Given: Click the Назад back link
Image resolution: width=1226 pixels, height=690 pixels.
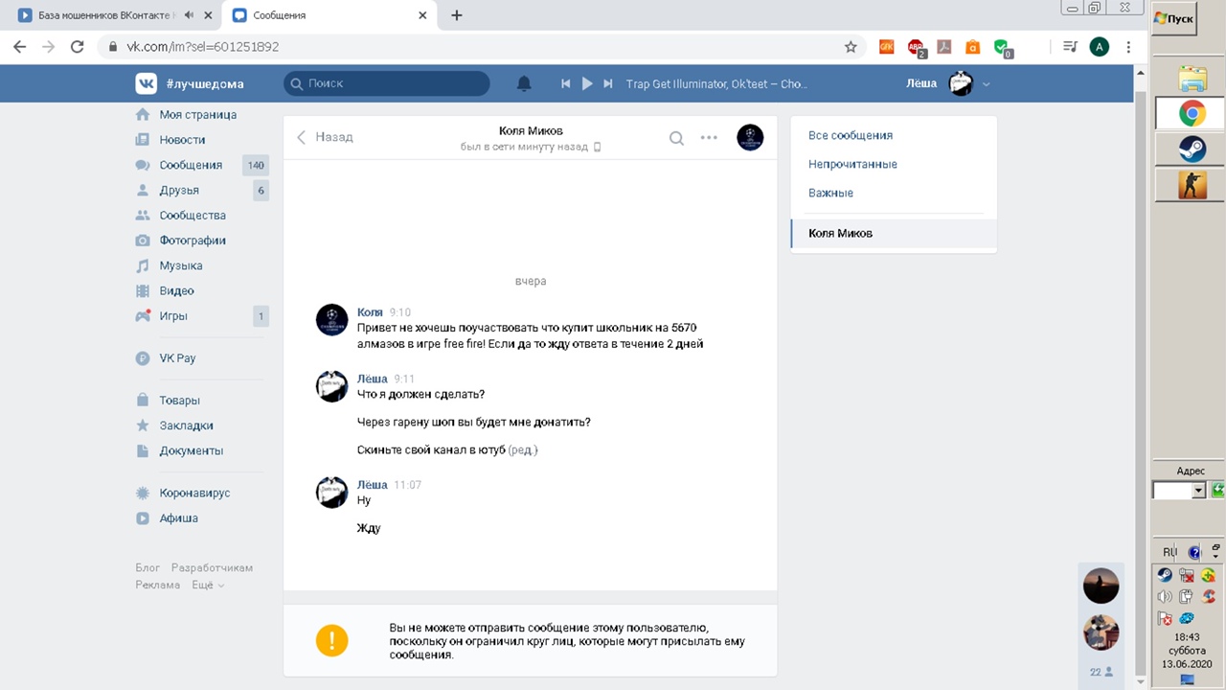Looking at the screenshot, I should click(x=326, y=137).
